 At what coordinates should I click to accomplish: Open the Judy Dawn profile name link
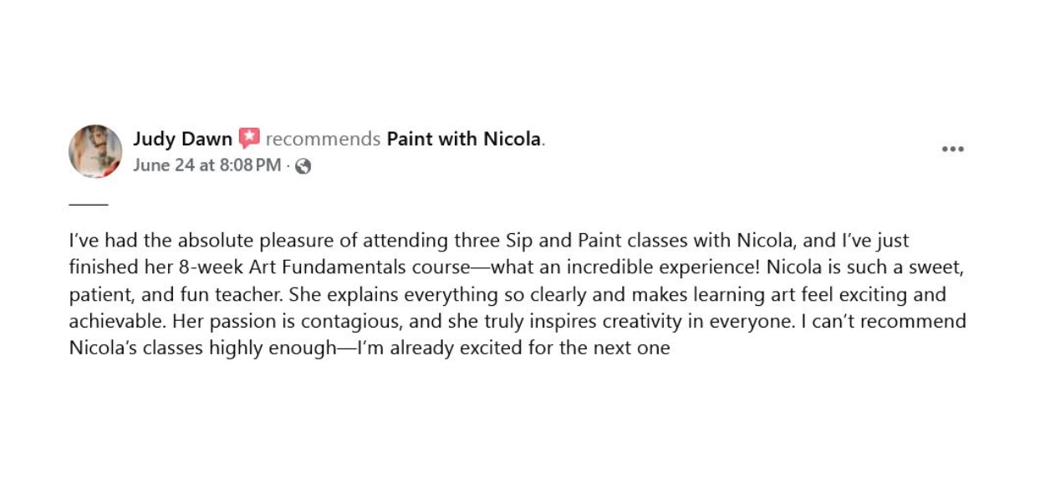pyautogui.click(x=182, y=140)
